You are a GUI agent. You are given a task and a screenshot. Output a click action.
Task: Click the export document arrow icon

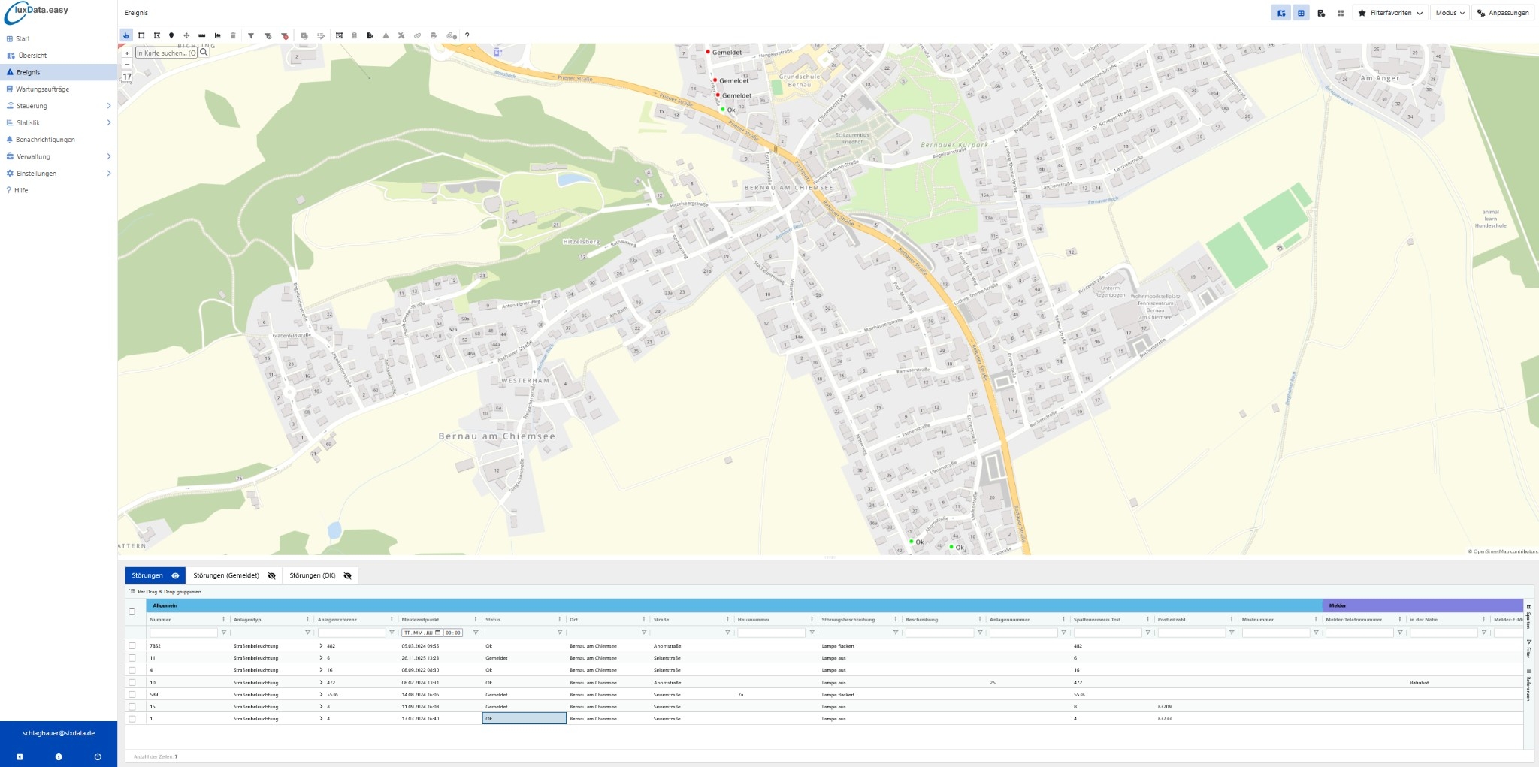point(370,35)
